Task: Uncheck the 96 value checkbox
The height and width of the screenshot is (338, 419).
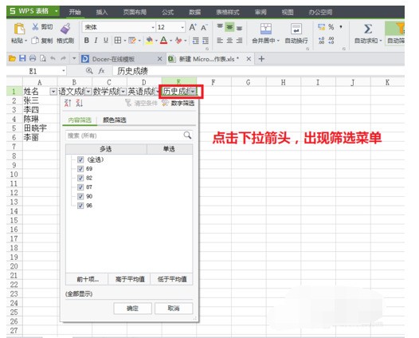Action: (x=80, y=206)
